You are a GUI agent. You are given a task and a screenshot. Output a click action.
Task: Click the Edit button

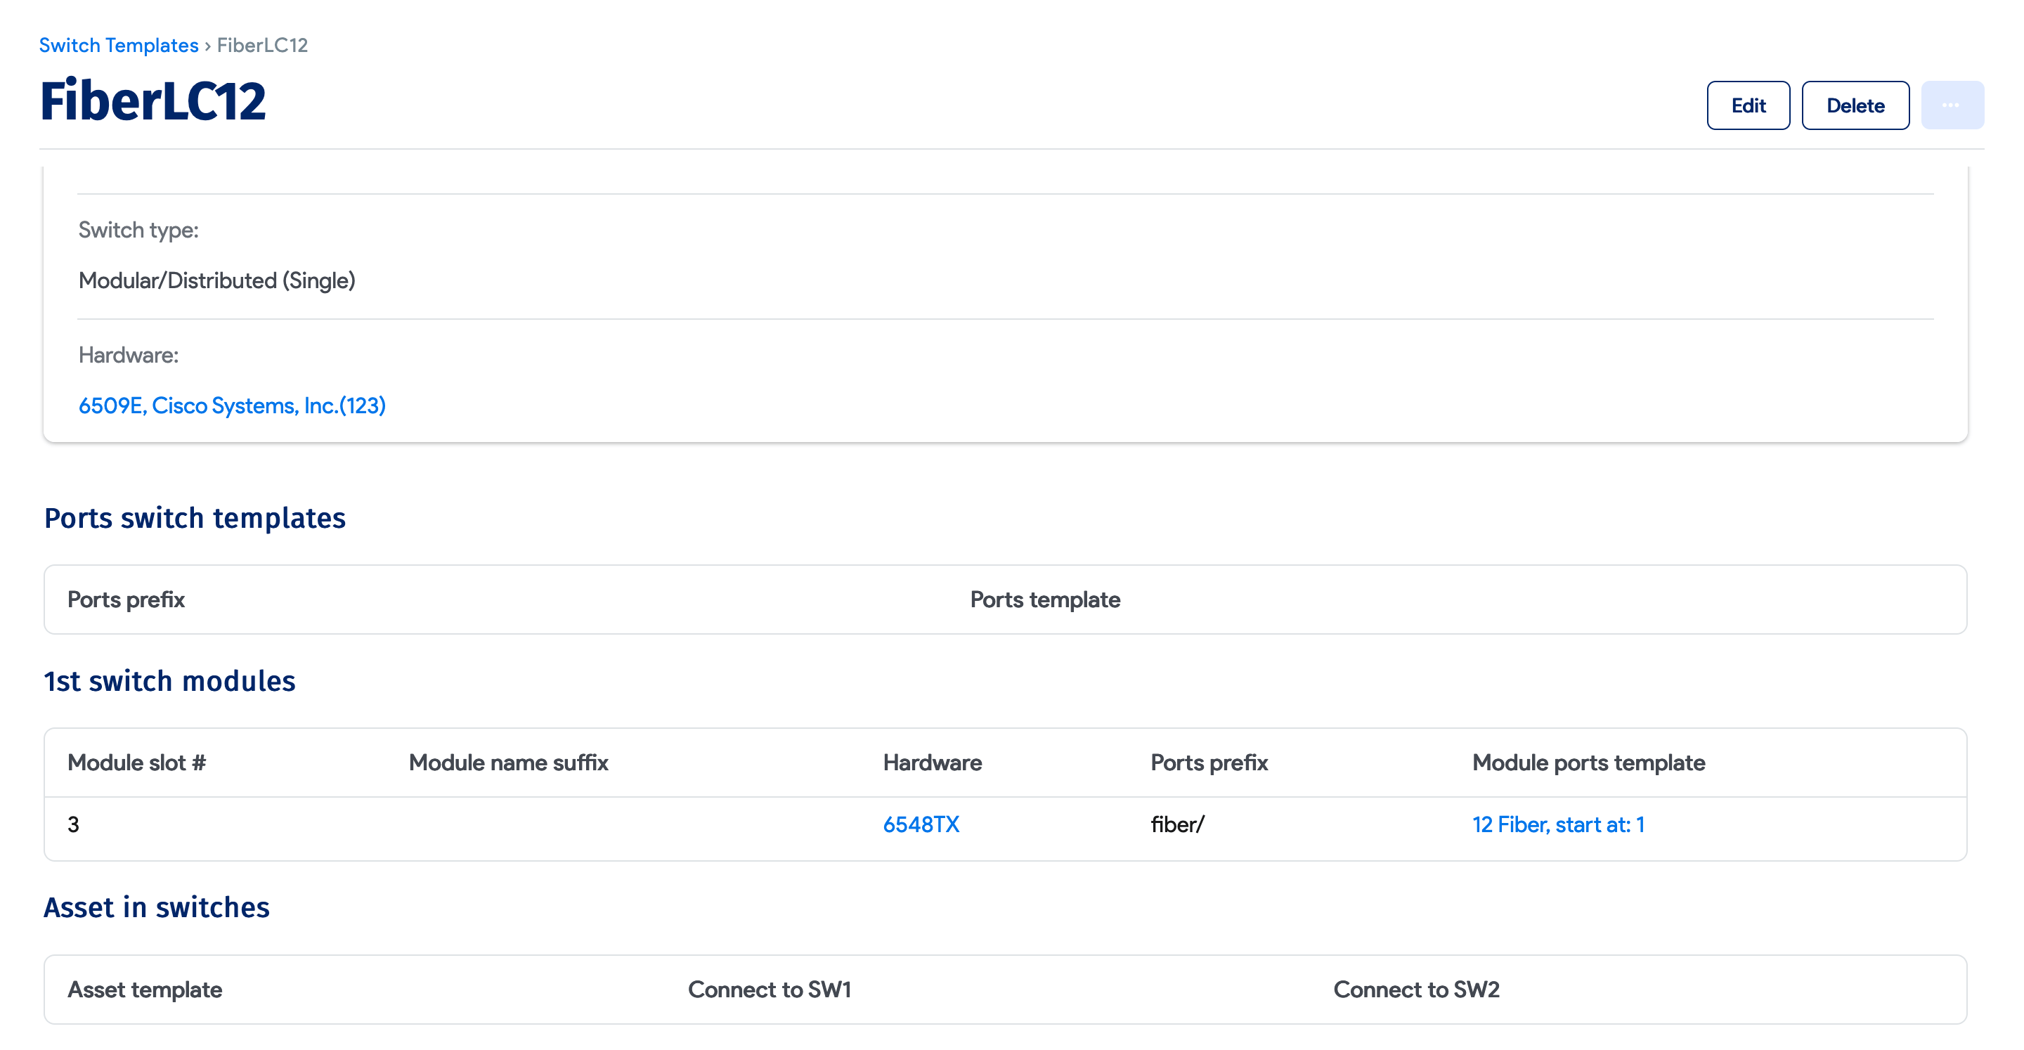1747,105
